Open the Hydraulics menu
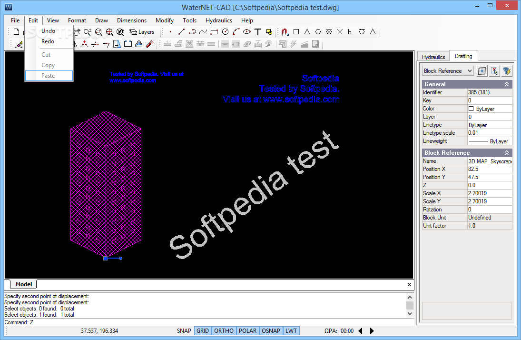Viewport: 521px width, 340px height. [x=219, y=20]
